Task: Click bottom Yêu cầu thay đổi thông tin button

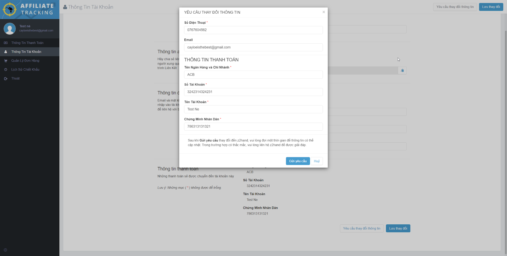Action: [x=362, y=228]
